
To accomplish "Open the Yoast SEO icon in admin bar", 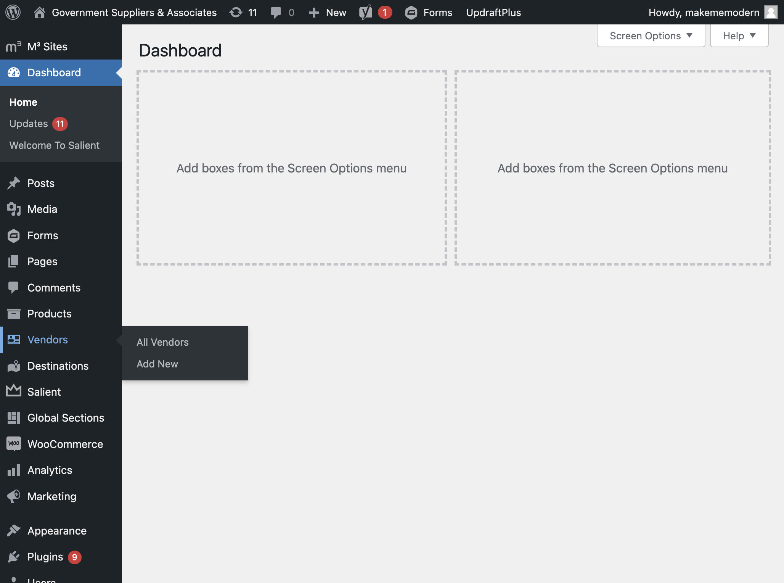I will pyautogui.click(x=366, y=13).
